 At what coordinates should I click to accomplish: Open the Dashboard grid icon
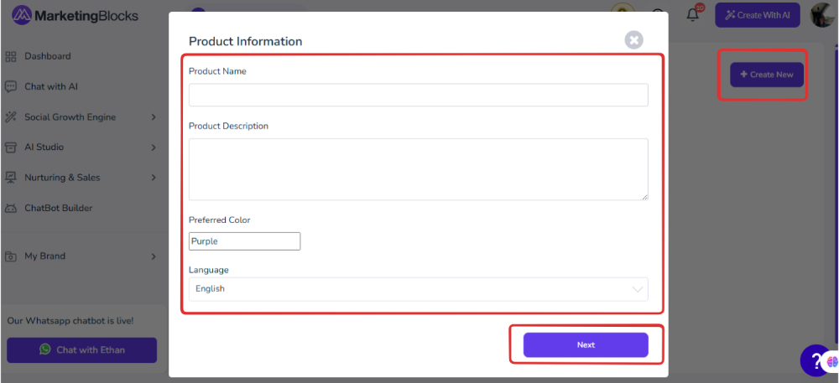[x=11, y=57]
